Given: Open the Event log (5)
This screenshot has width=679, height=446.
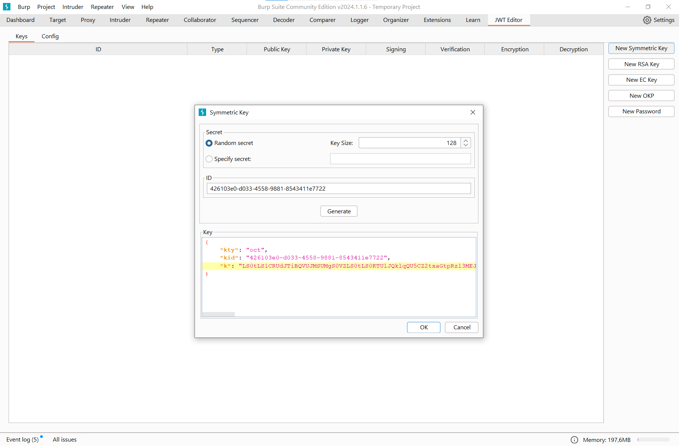Looking at the screenshot, I should point(23,440).
